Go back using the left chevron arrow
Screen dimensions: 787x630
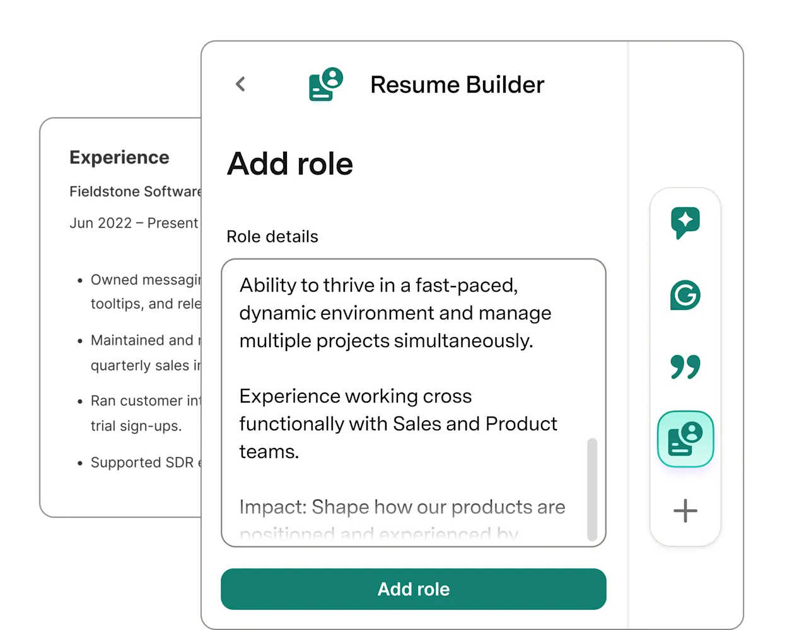click(240, 84)
